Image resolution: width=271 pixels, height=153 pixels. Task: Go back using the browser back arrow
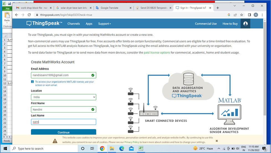[17, 15]
